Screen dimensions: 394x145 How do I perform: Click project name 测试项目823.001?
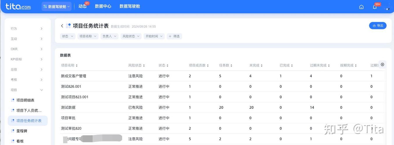[74, 97]
